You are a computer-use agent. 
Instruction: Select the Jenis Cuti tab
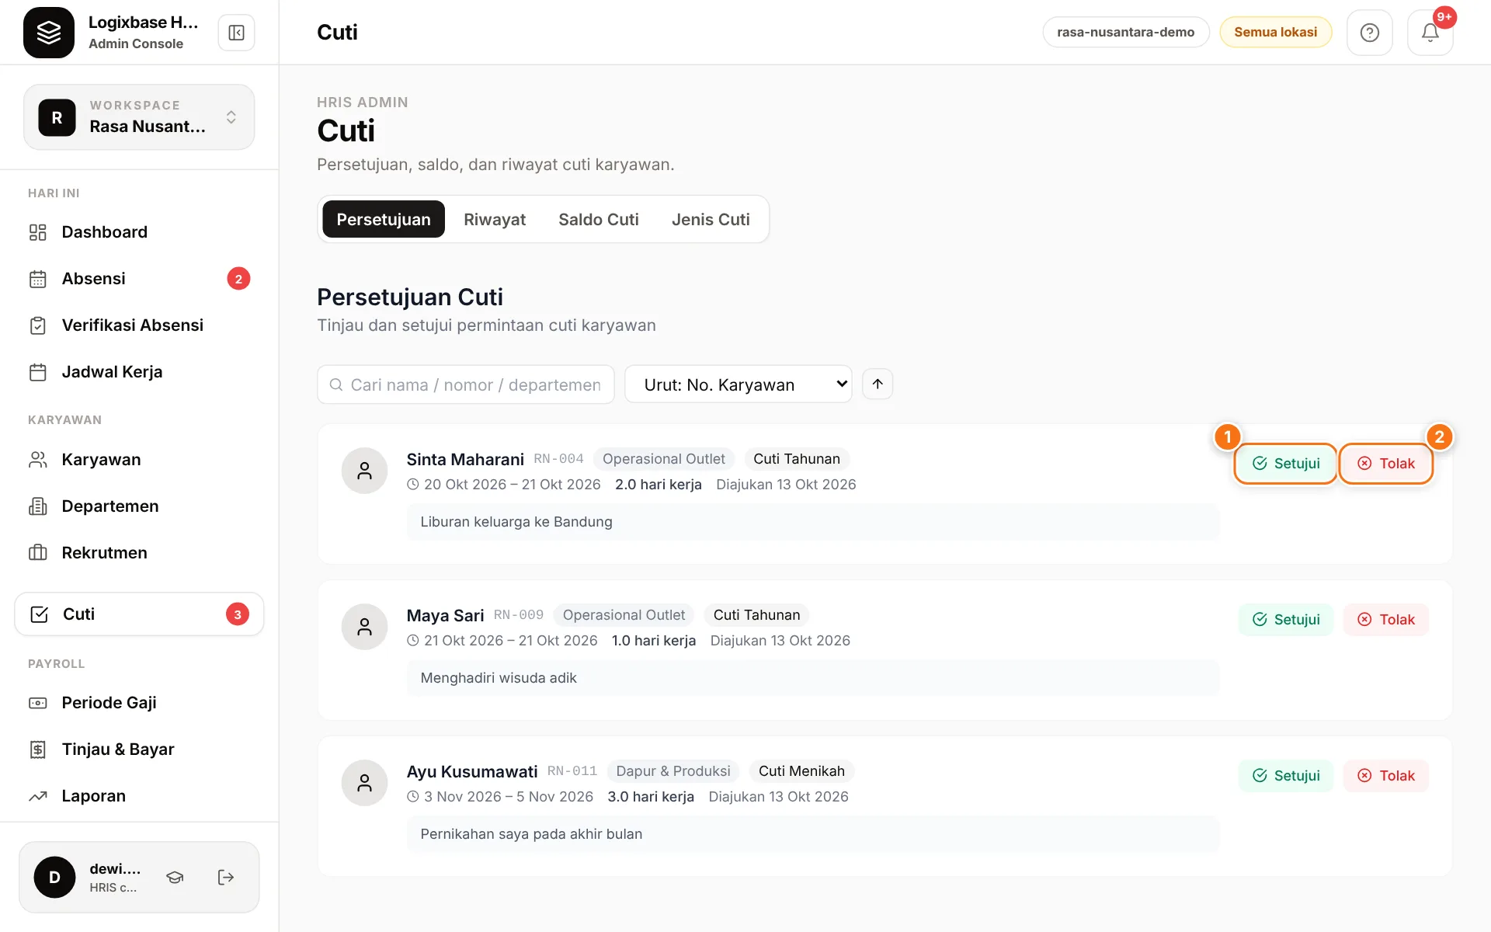click(711, 220)
